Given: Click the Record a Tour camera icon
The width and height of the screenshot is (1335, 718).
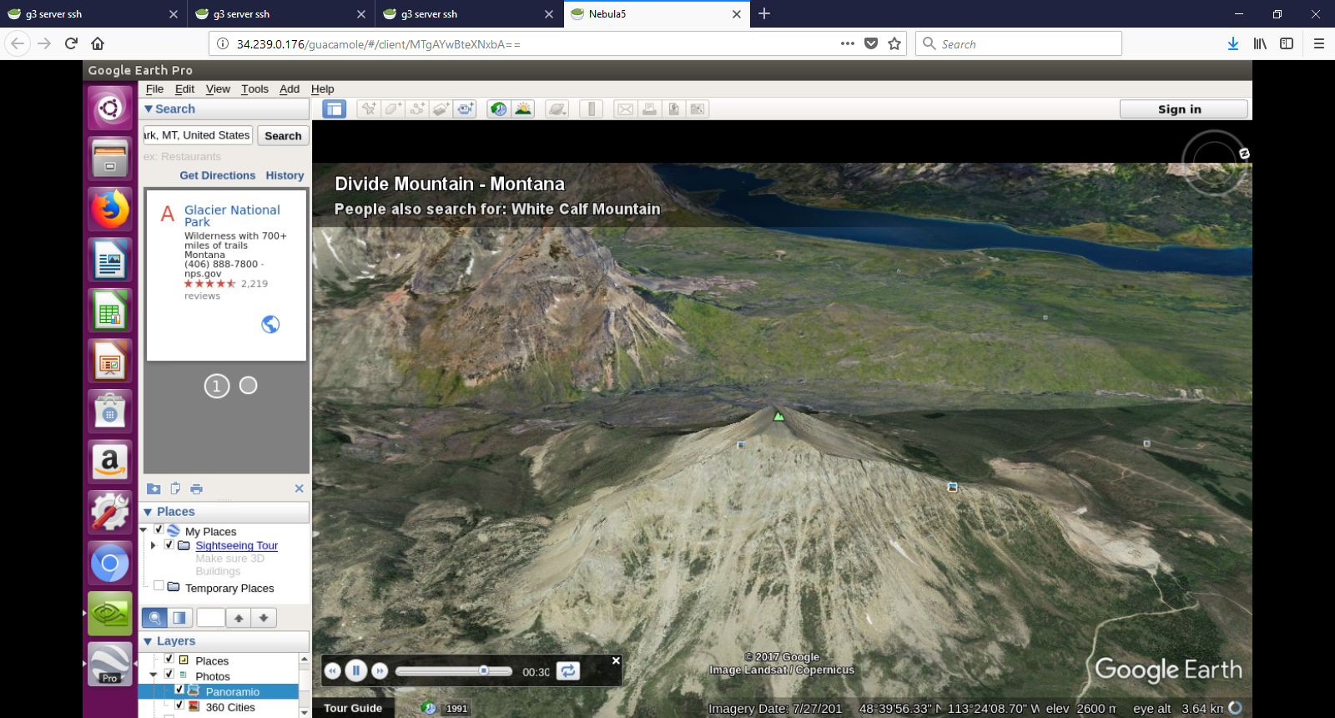Looking at the screenshot, I should click(466, 109).
